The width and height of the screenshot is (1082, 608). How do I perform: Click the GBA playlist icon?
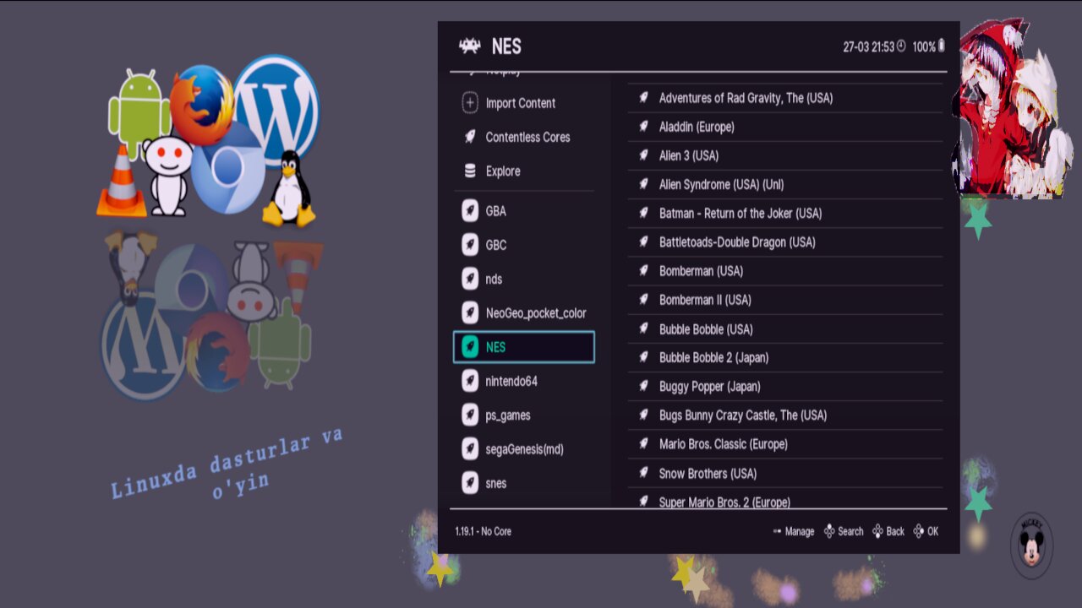tap(470, 211)
